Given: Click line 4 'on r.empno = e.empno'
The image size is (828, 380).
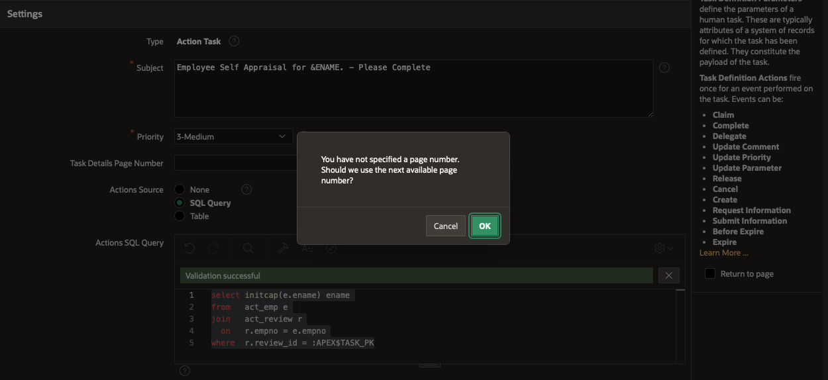Looking at the screenshot, I should pos(275,331).
